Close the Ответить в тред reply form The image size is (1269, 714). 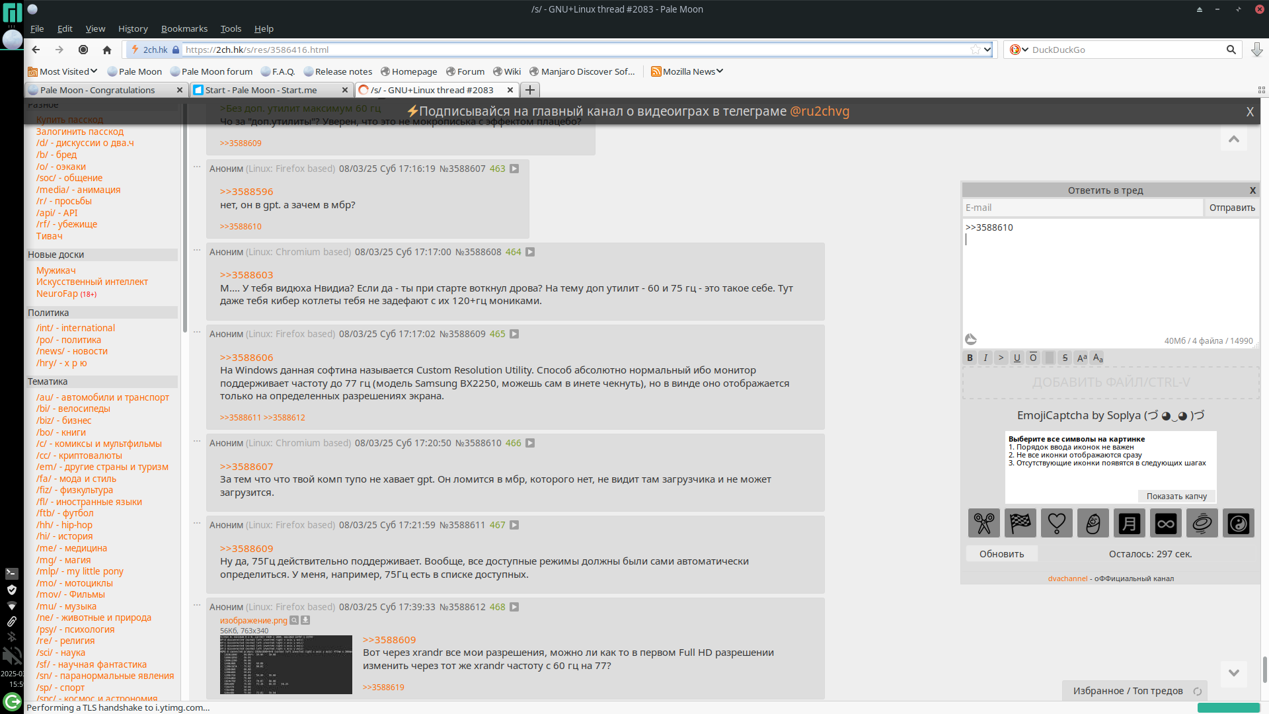pos(1252,190)
